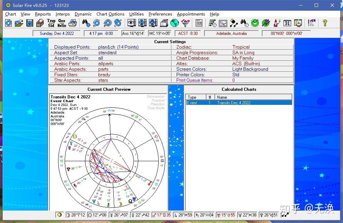
Task: Open the tabular report sheet icon
Action: (x=199, y=23)
